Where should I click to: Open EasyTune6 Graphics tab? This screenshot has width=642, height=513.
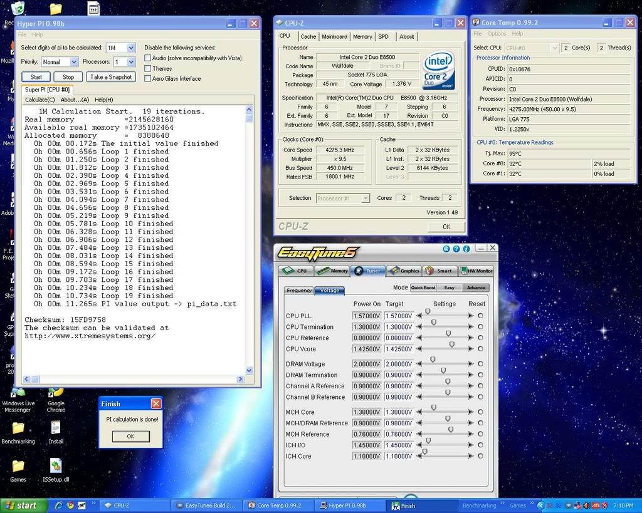[x=404, y=271]
